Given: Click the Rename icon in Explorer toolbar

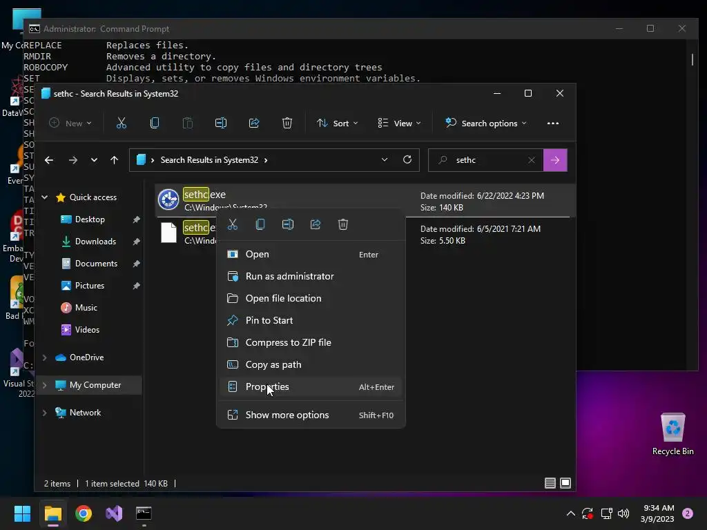Looking at the screenshot, I should (221, 123).
